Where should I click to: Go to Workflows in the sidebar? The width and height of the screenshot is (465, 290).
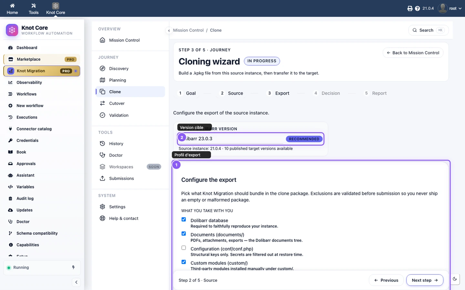click(42, 94)
